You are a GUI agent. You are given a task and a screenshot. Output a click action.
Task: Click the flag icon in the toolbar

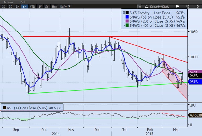[x=177, y=6]
